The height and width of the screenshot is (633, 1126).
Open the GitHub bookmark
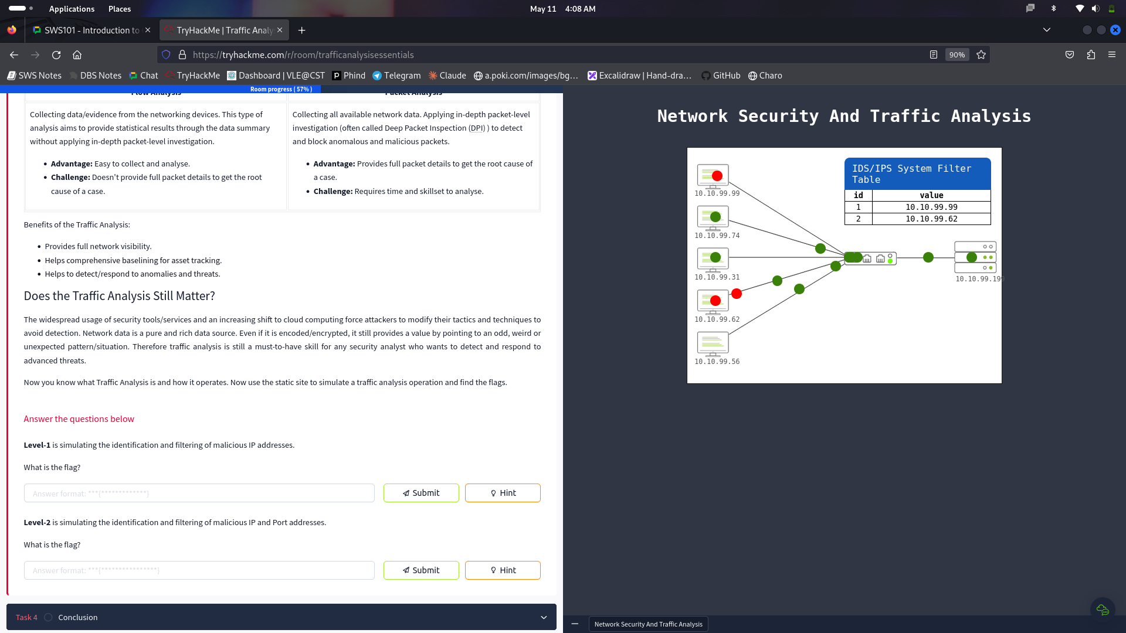click(x=721, y=76)
